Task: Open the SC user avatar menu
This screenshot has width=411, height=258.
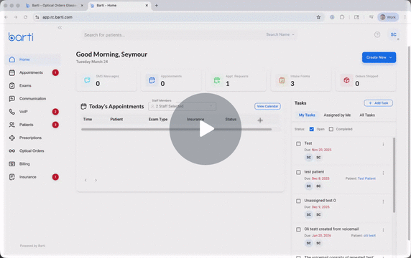Action: pyautogui.click(x=394, y=34)
